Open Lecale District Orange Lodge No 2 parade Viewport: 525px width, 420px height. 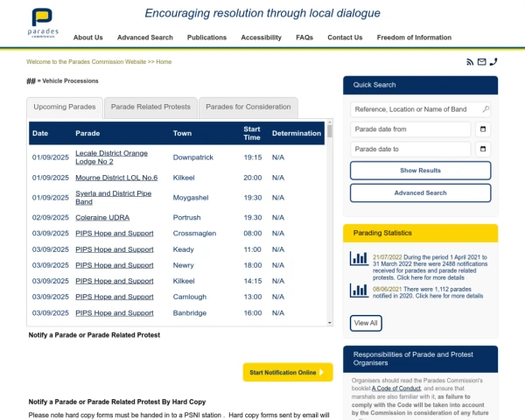(111, 157)
